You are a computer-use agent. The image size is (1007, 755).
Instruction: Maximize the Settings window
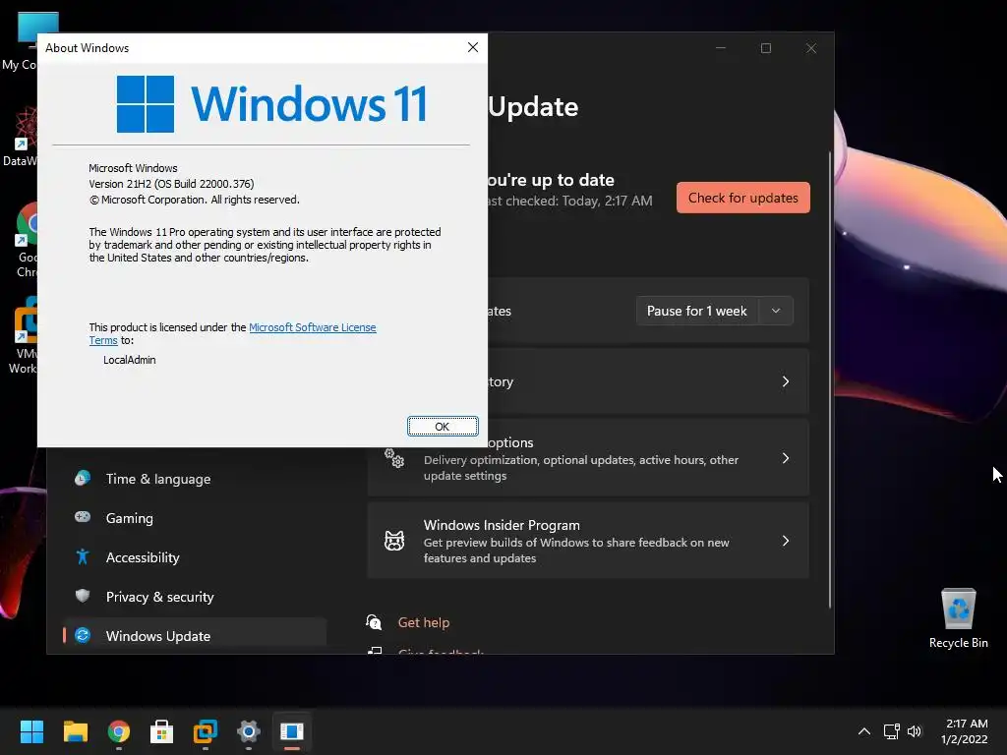tap(765, 48)
